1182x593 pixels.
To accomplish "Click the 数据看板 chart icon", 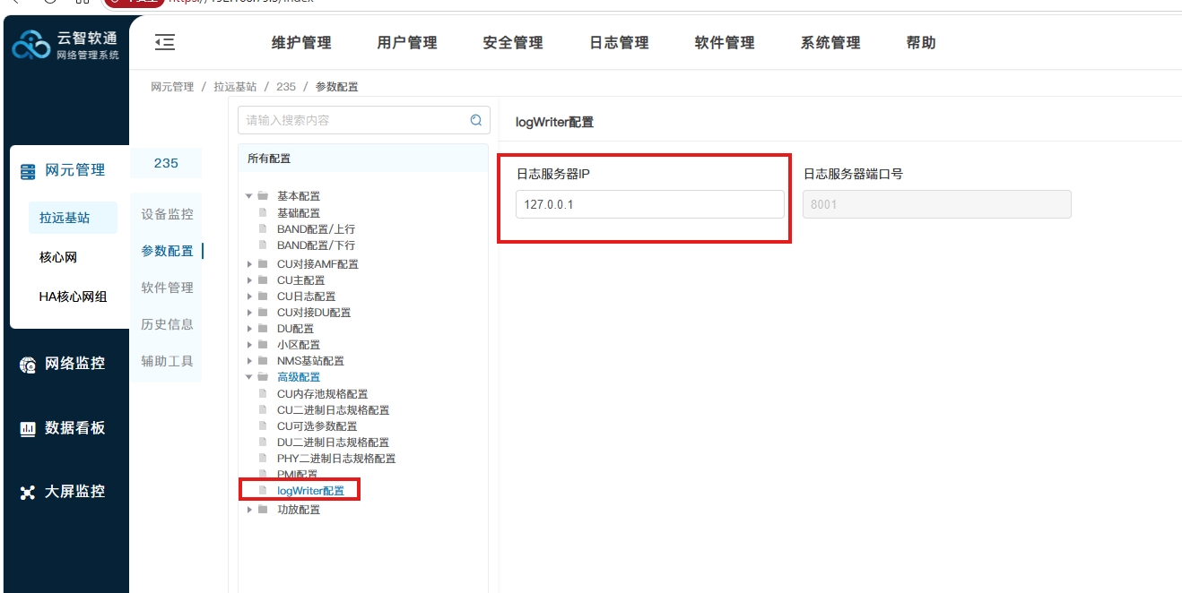I will pyautogui.click(x=28, y=428).
